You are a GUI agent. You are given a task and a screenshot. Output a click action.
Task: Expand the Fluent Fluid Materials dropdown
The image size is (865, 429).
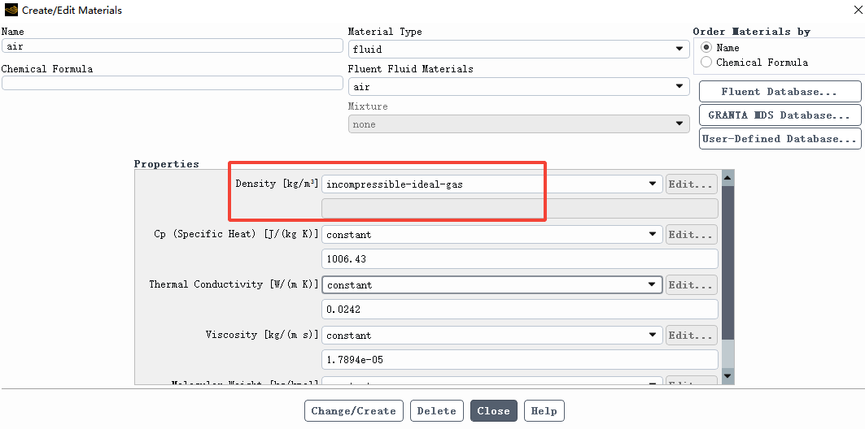(518, 86)
